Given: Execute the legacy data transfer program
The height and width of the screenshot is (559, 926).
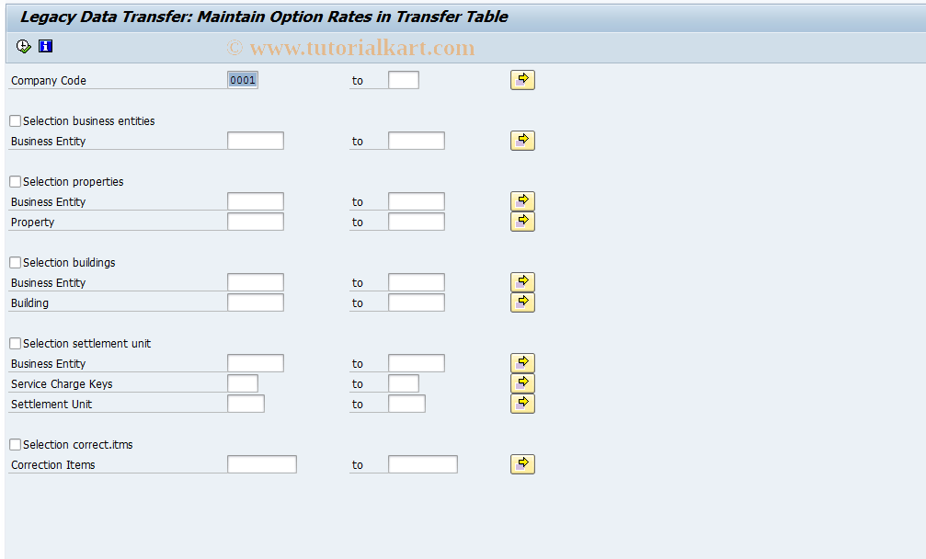Looking at the screenshot, I should click(x=23, y=46).
